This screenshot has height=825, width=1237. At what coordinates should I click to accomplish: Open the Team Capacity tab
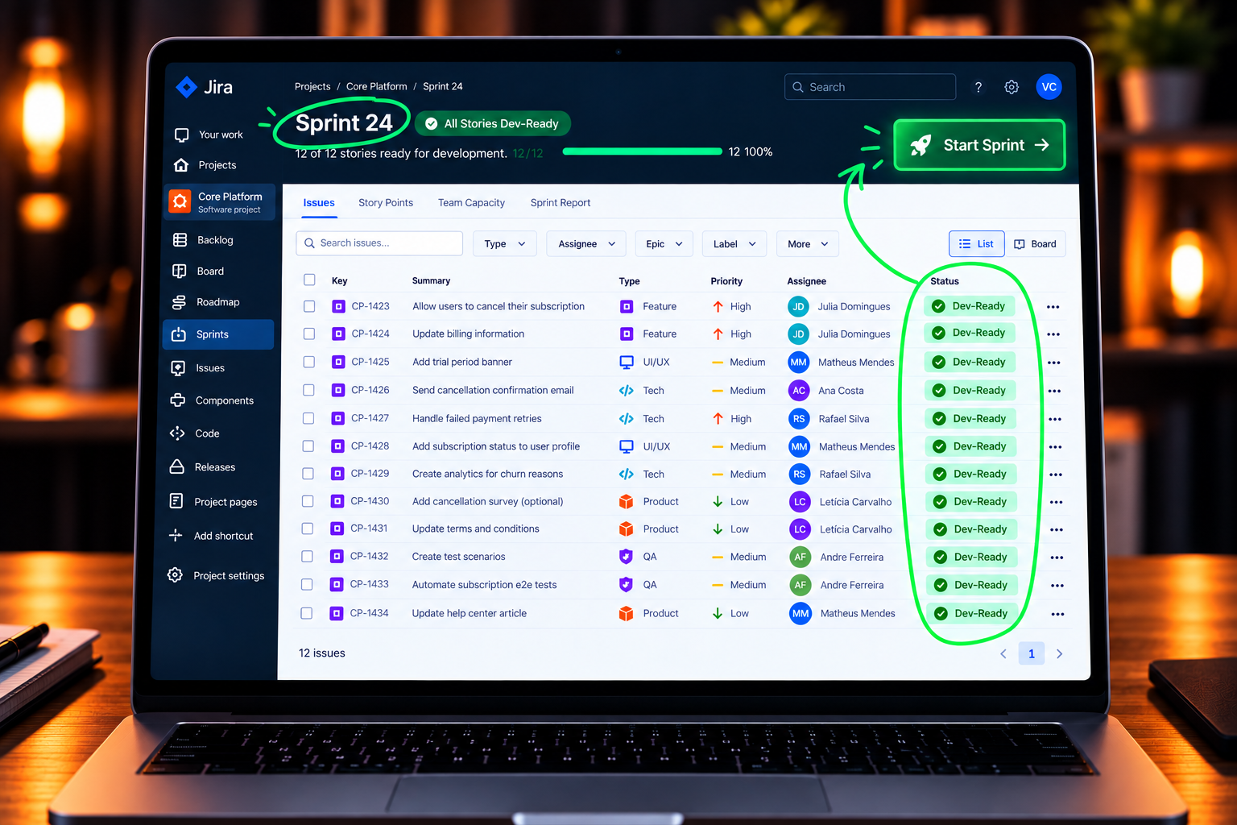pos(471,203)
